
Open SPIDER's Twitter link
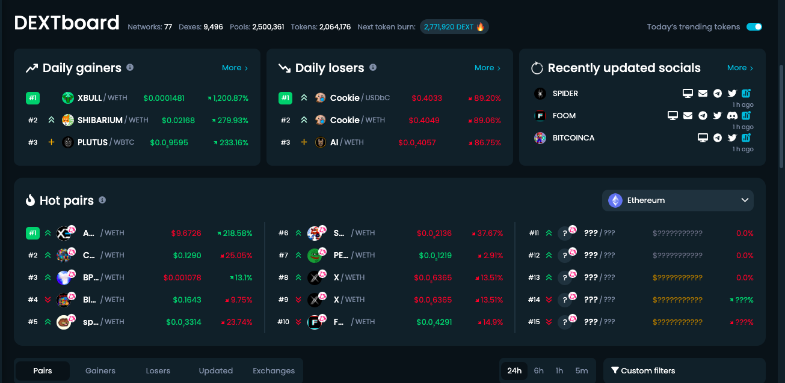point(732,94)
